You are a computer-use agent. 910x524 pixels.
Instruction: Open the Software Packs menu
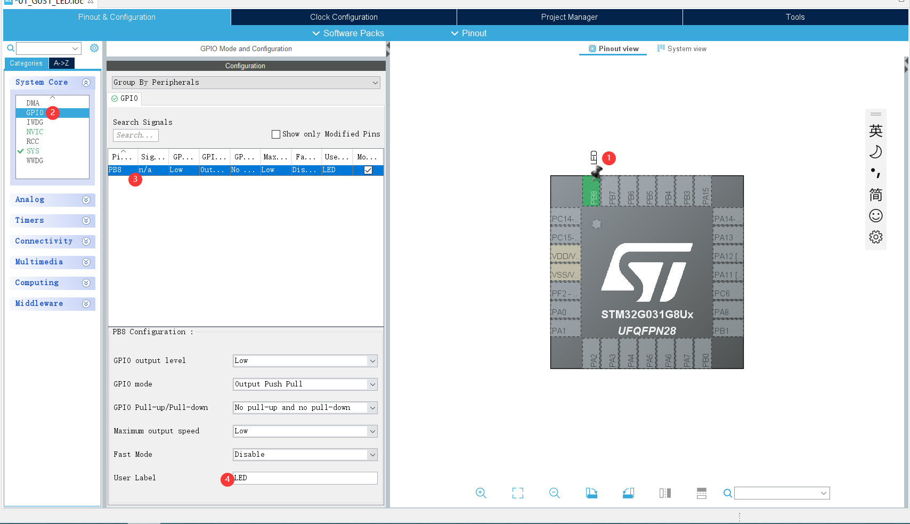click(x=348, y=33)
